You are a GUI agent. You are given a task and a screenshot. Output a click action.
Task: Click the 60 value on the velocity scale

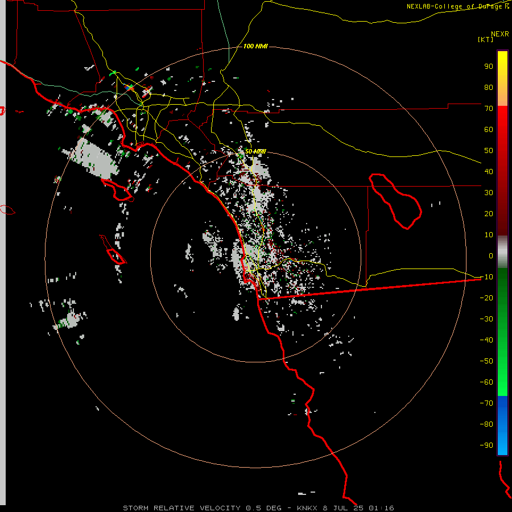tap(489, 129)
